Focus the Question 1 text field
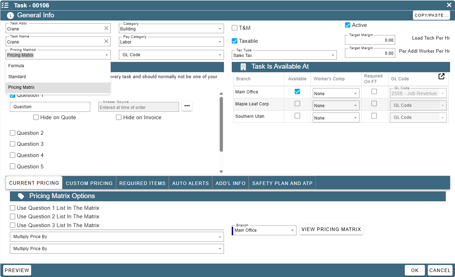 coord(50,107)
